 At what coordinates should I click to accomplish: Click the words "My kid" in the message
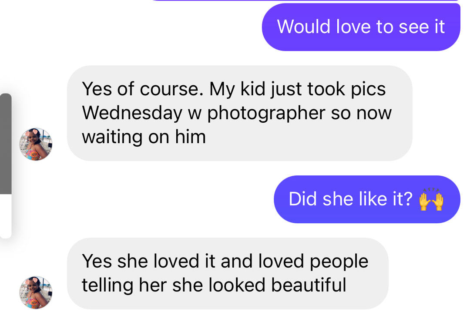point(238,89)
